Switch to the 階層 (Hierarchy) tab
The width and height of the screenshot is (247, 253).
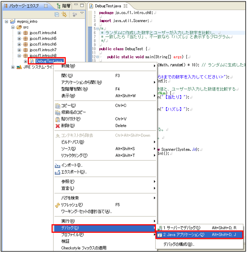click(x=66, y=6)
